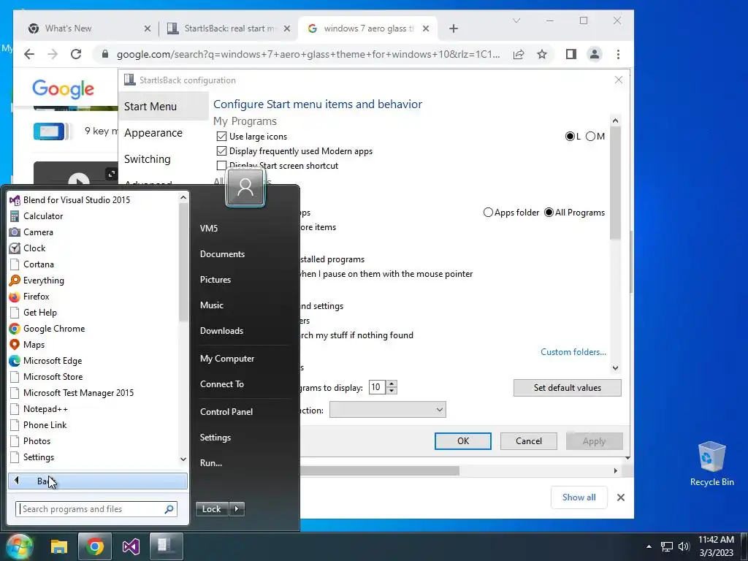Open Visual Studio from taskbar
The height and width of the screenshot is (561, 748).
click(x=130, y=546)
